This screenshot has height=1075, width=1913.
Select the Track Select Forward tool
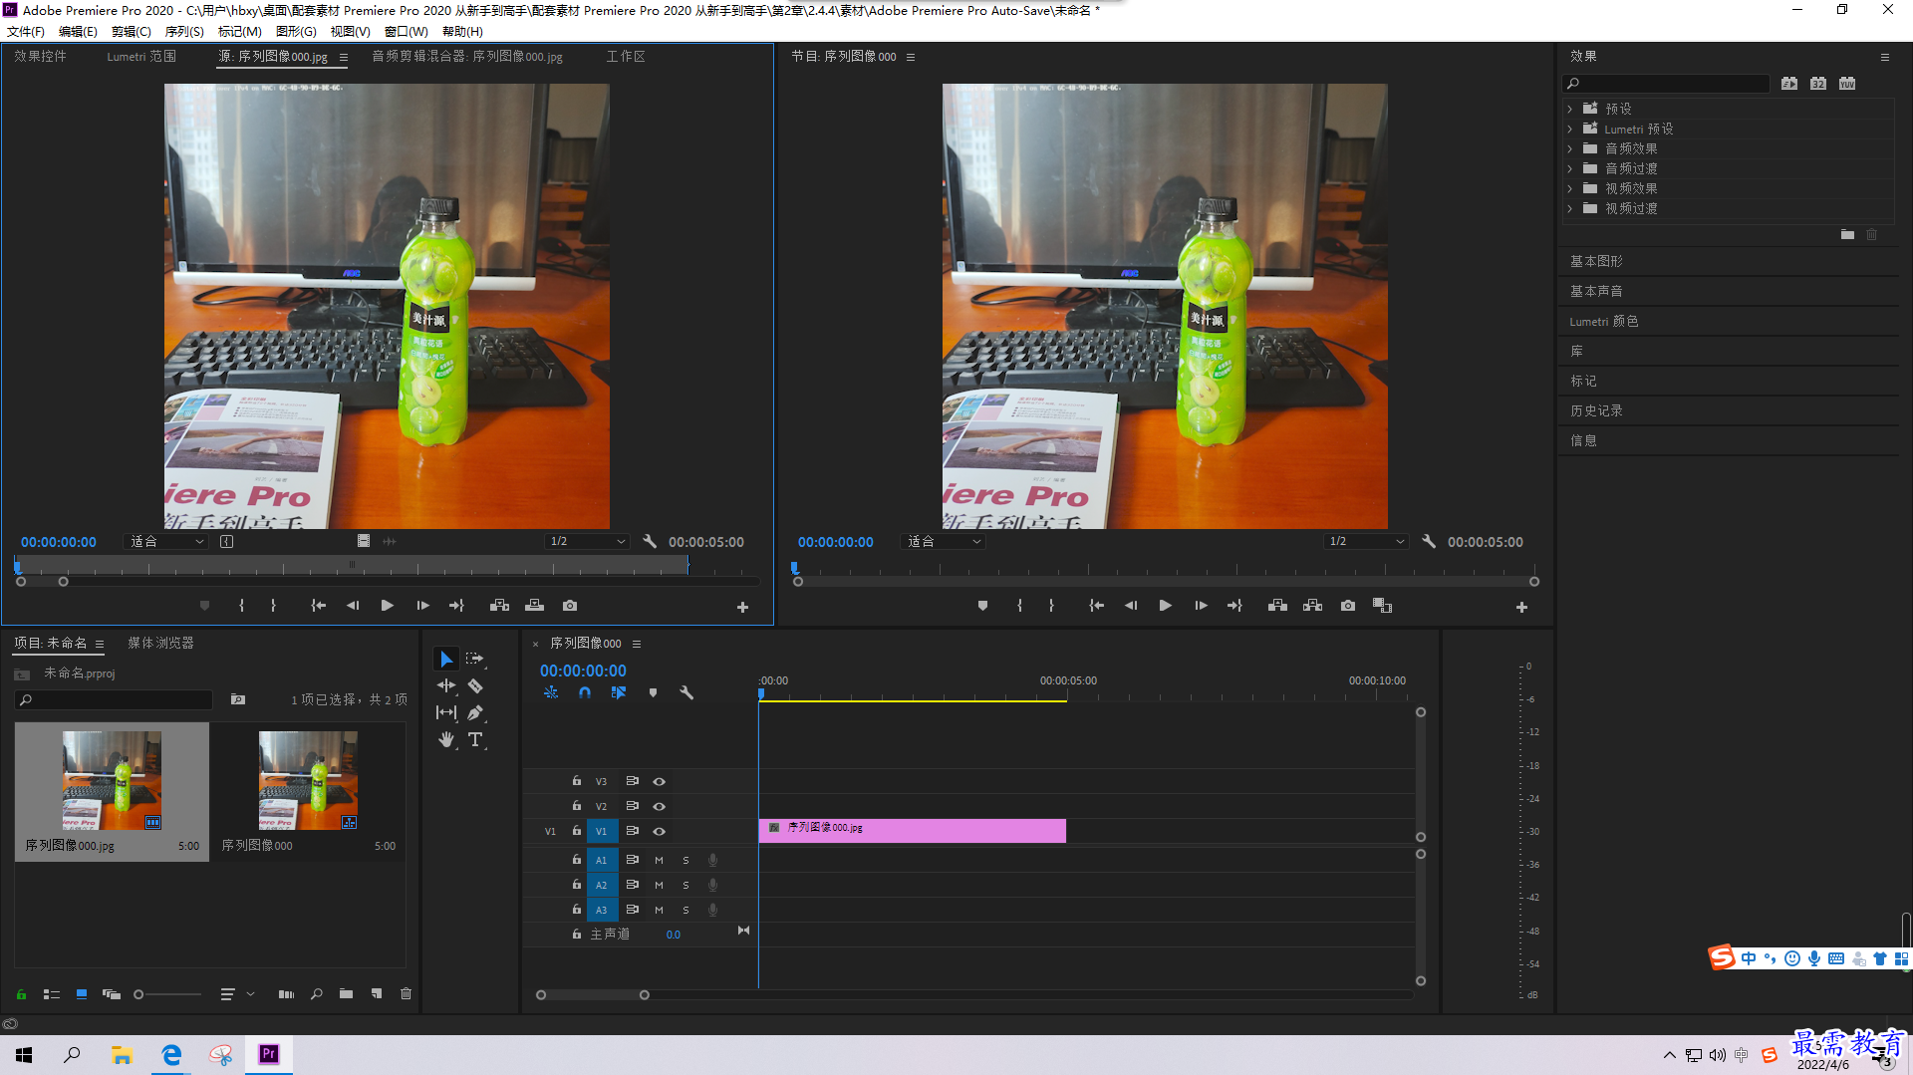coord(474,659)
